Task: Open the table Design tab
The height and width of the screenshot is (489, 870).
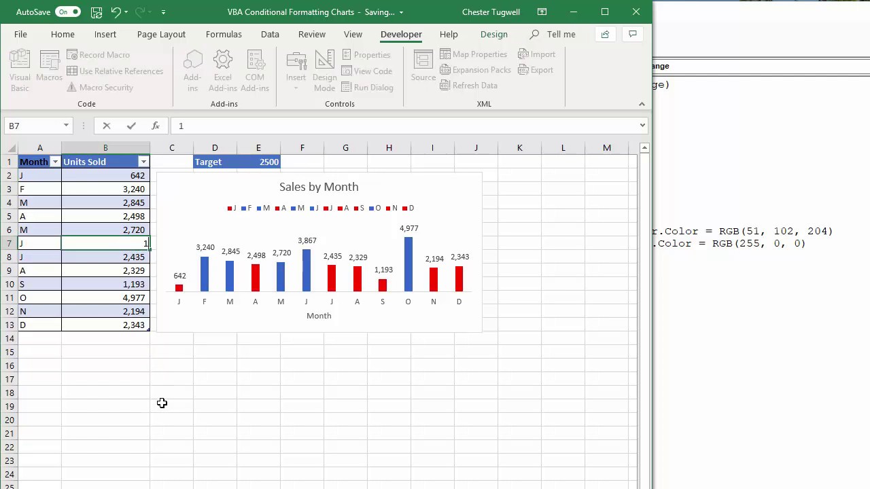Action: pyautogui.click(x=494, y=34)
